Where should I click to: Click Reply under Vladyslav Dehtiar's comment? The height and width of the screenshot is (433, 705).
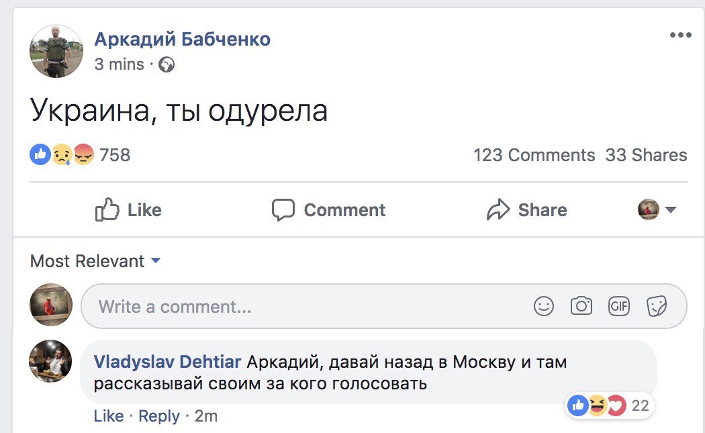coord(158,416)
